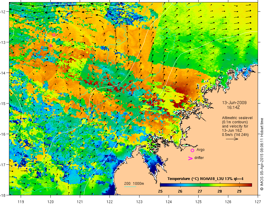264x204 pixels.
Task: Click the latitude axis label '-18'
Action: (3, 195)
